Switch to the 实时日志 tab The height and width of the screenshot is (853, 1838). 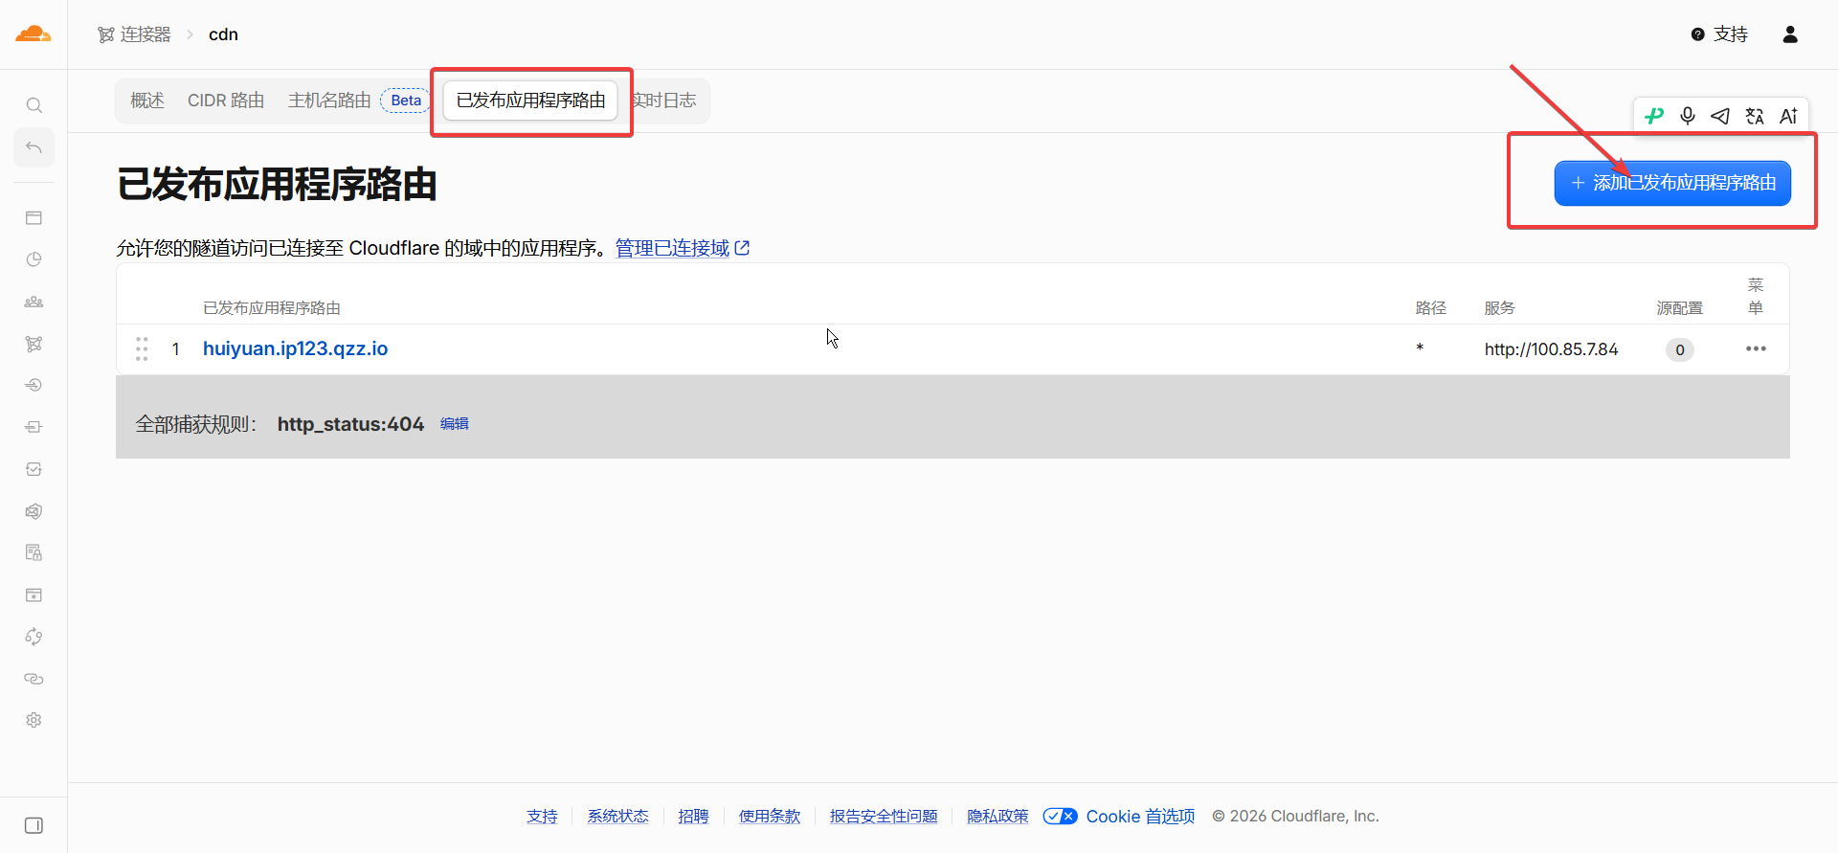tap(664, 101)
